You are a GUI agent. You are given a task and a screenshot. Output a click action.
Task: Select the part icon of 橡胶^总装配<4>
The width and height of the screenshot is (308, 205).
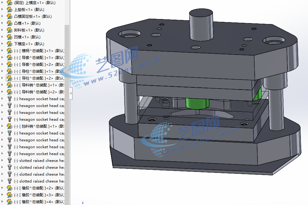[9, 202]
